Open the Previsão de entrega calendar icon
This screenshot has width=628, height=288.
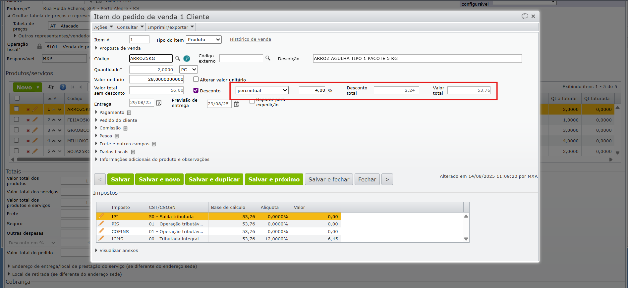click(x=237, y=104)
